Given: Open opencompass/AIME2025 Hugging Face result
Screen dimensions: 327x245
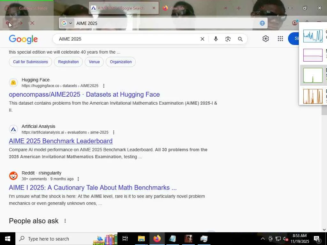Looking at the screenshot, I should pyautogui.click(x=84, y=94).
